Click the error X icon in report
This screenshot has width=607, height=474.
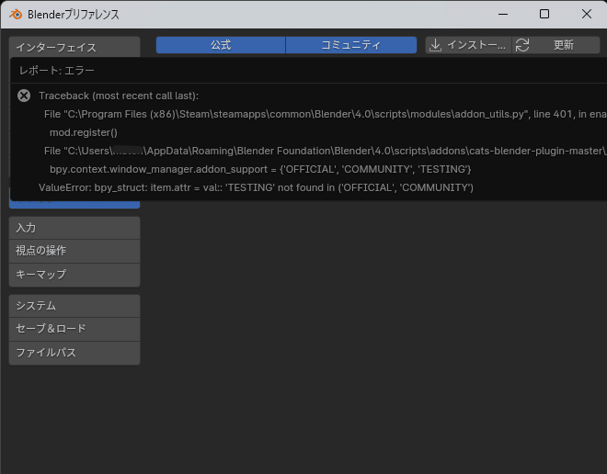[24, 96]
